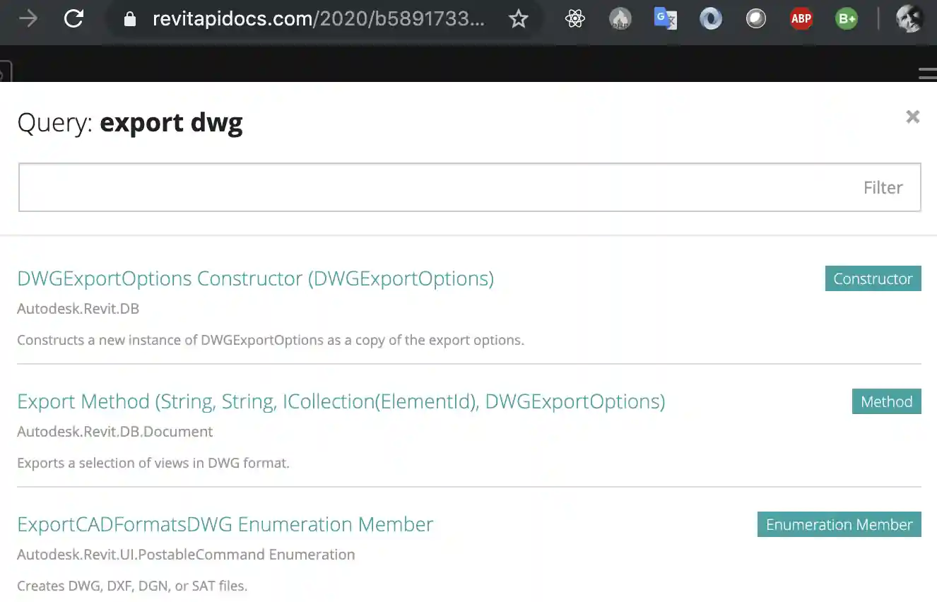This screenshot has width=937, height=602.
Task: Focus the revitapidocs.com address bar
Action: tap(318, 19)
